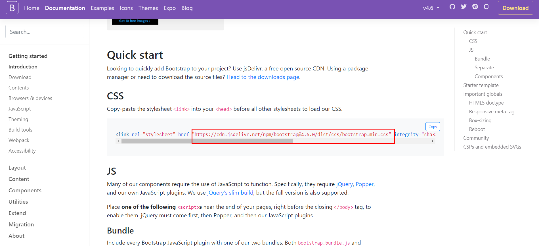Copy the CSS link snippet

(433, 127)
